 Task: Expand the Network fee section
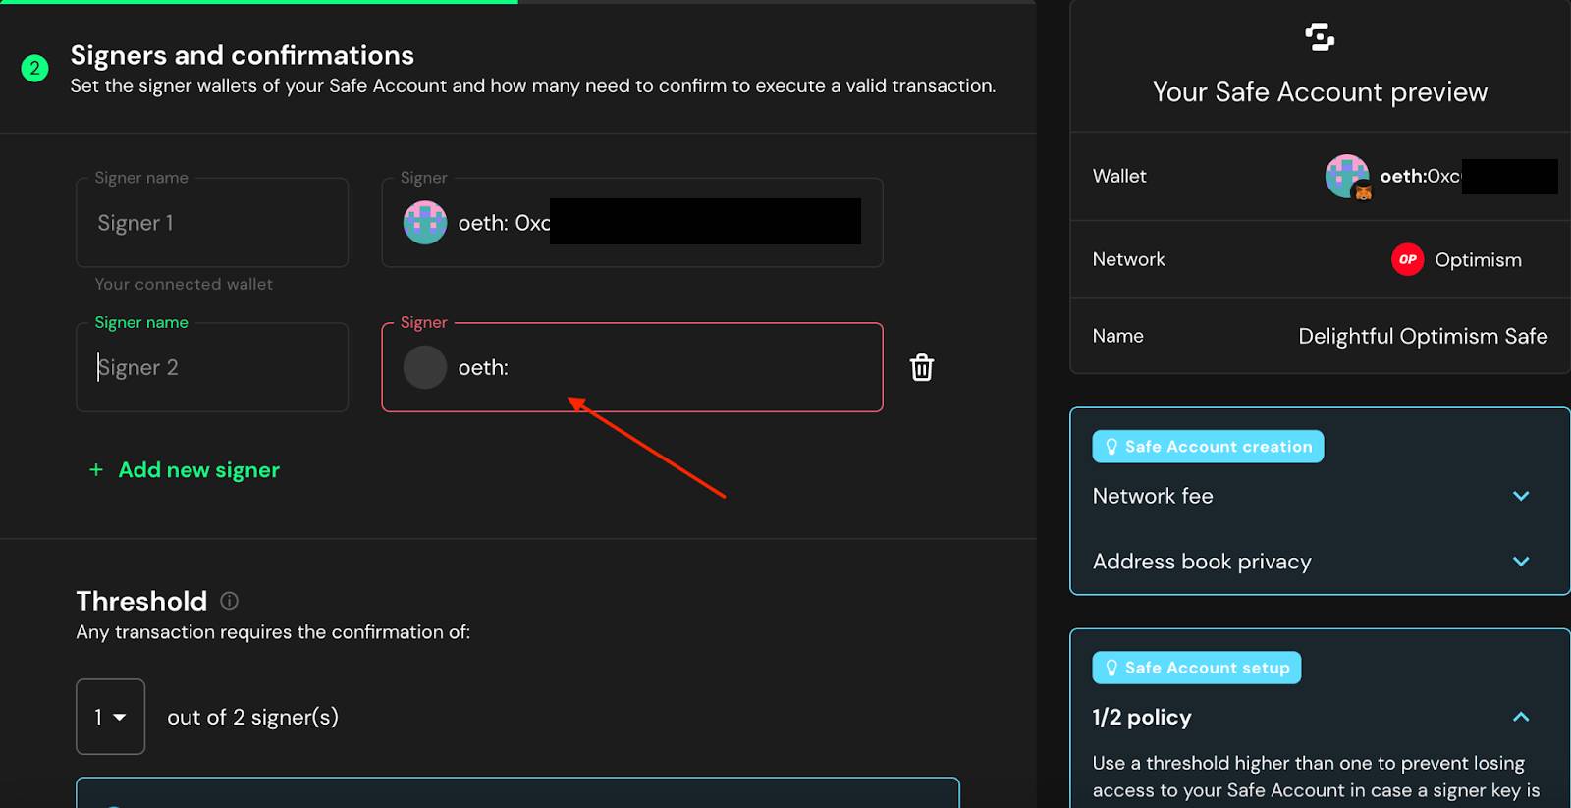pos(1521,496)
